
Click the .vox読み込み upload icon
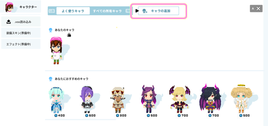(8, 22)
